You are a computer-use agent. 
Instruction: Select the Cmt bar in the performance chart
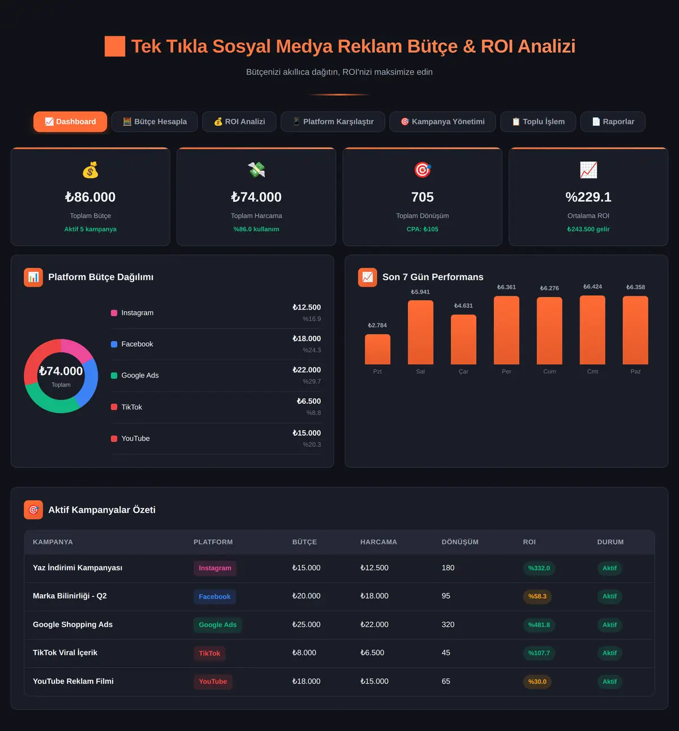point(592,330)
